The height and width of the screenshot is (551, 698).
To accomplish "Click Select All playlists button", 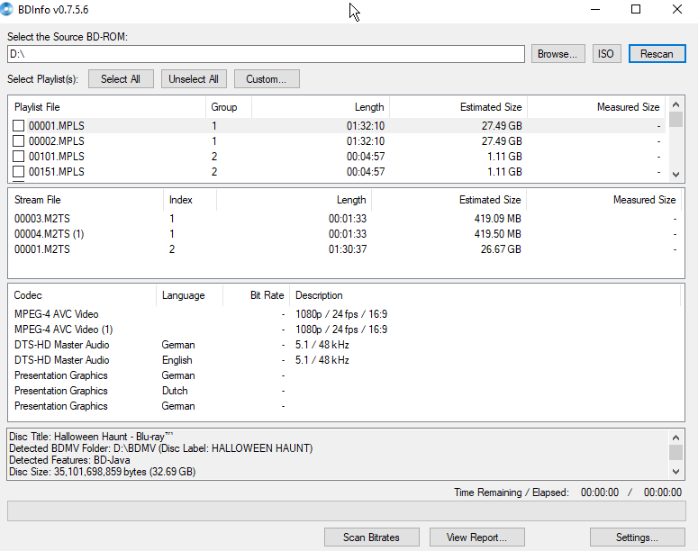I will pyautogui.click(x=121, y=78).
